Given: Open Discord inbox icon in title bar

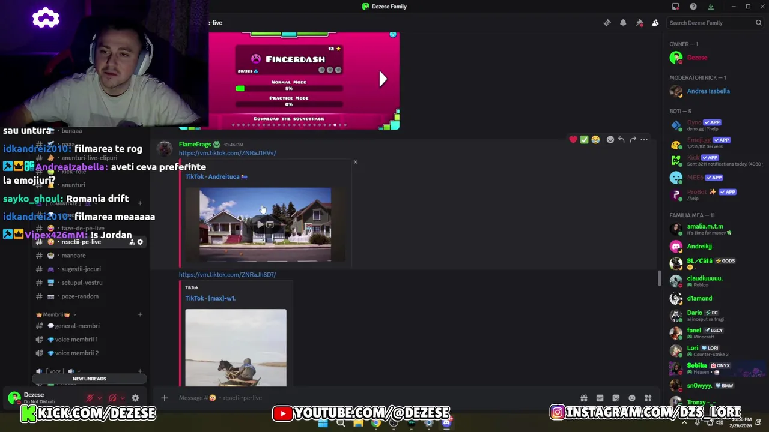Looking at the screenshot, I should [675, 7].
